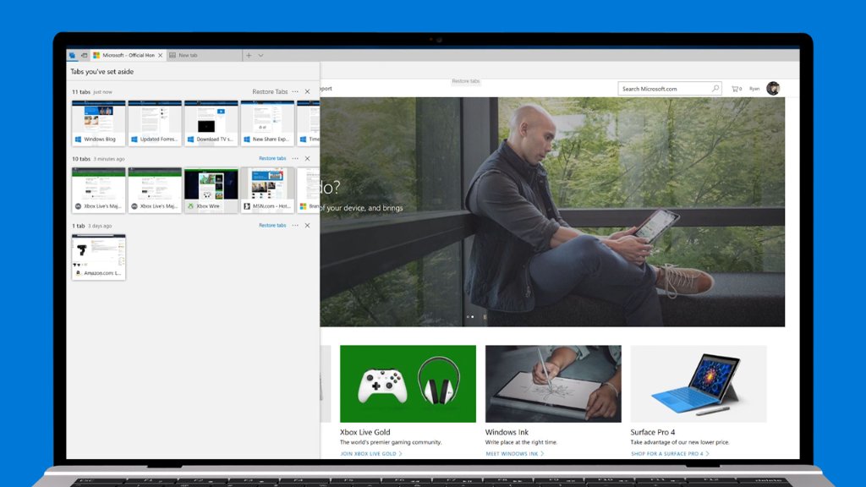Click the Surface Pro 4 heading

click(653, 432)
